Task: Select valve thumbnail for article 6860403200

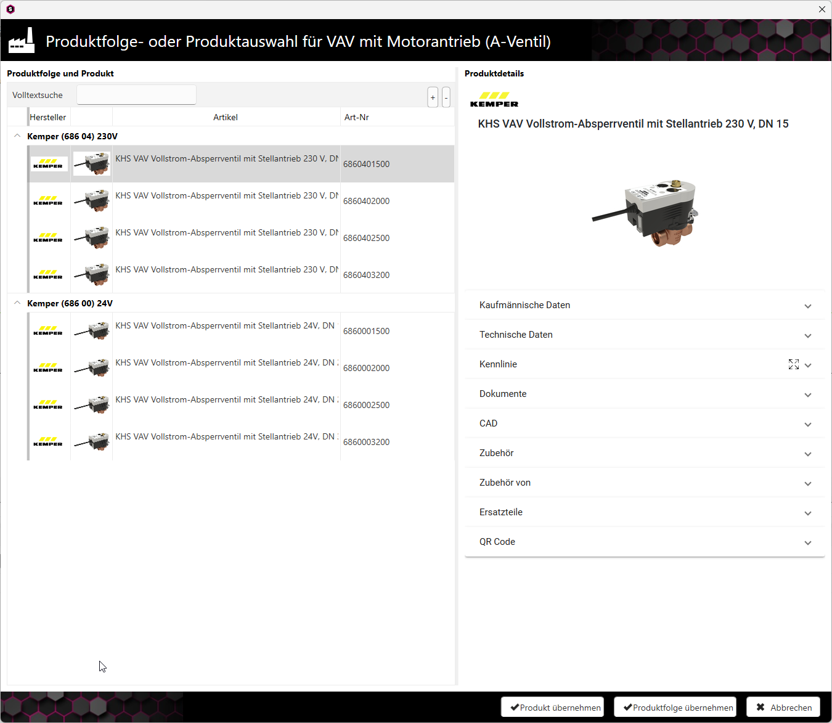Action: [x=92, y=275]
